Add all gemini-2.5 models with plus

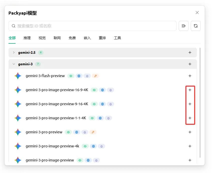tap(190, 52)
